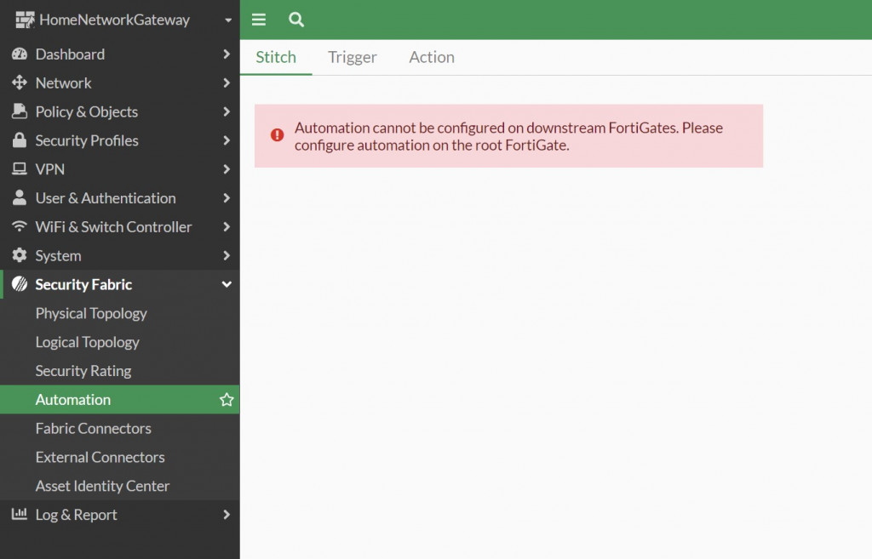
Task: Switch to the Trigger tab
Action: (x=352, y=57)
